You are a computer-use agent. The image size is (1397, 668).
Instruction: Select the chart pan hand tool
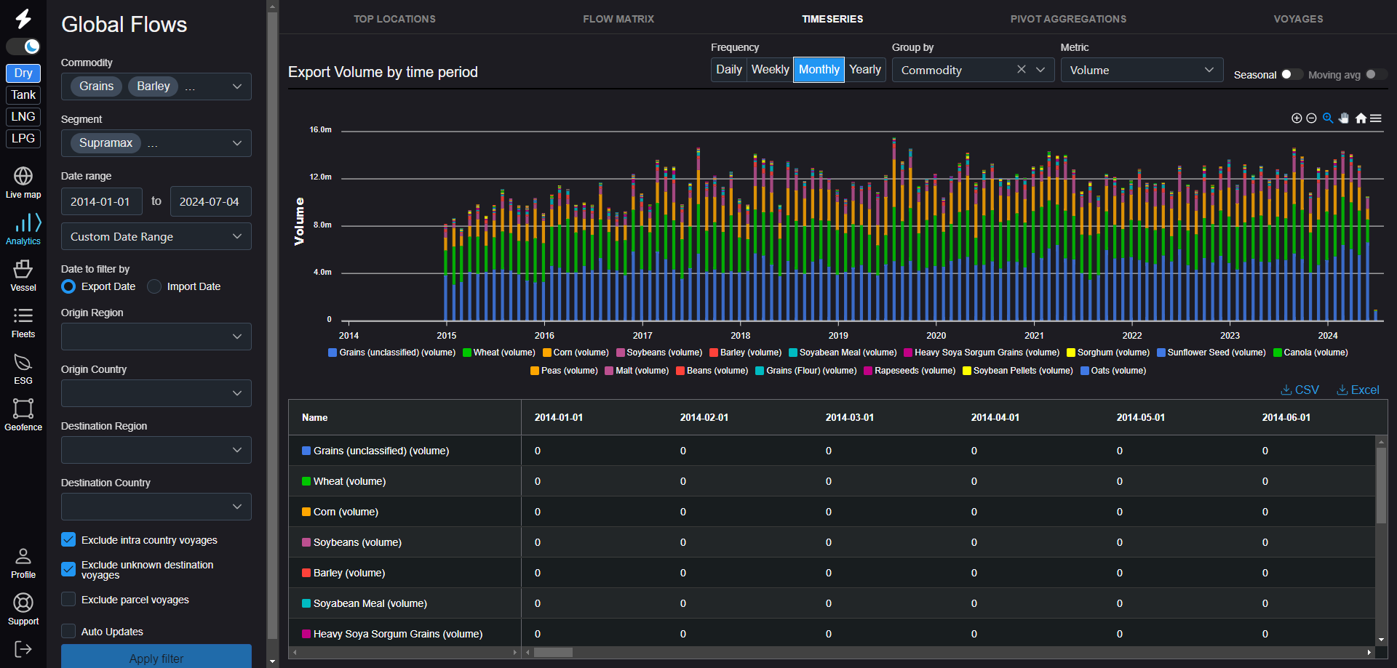click(1344, 118)
